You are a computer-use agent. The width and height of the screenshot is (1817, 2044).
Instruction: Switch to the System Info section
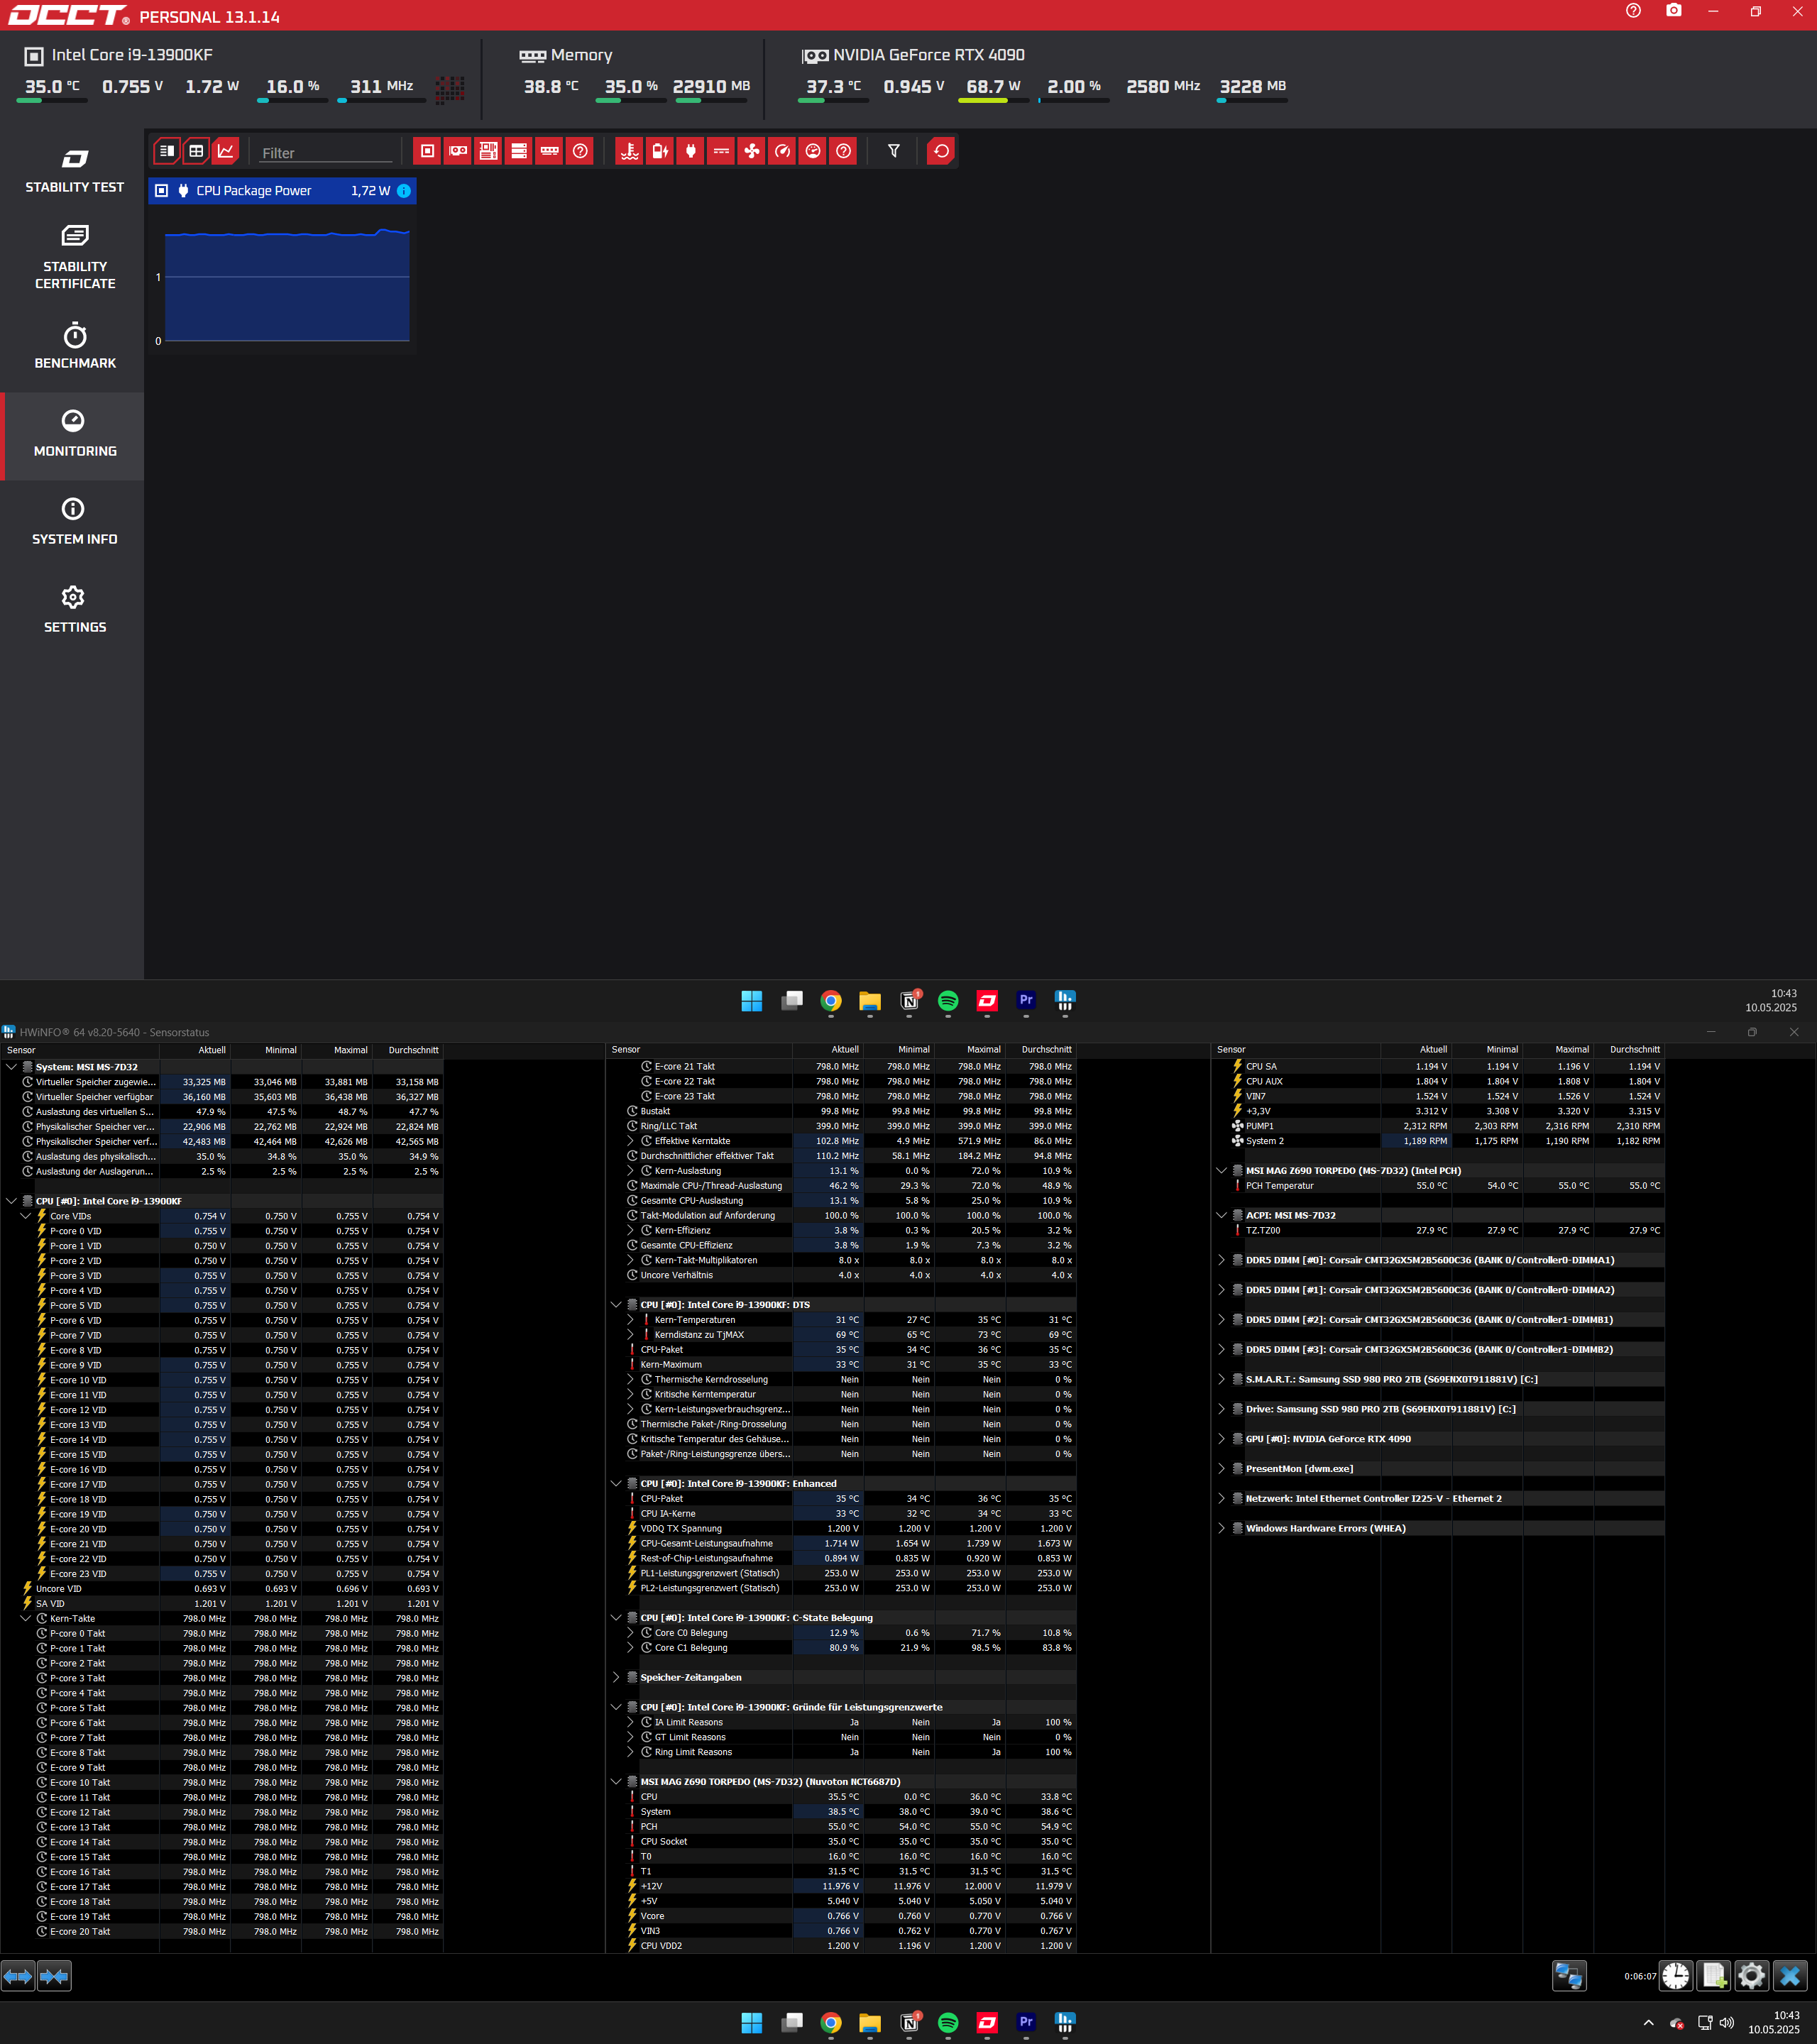pos(74,521)
